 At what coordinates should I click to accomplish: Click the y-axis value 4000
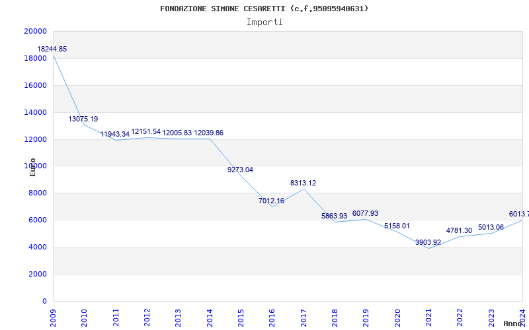click(x=37, y=247)
